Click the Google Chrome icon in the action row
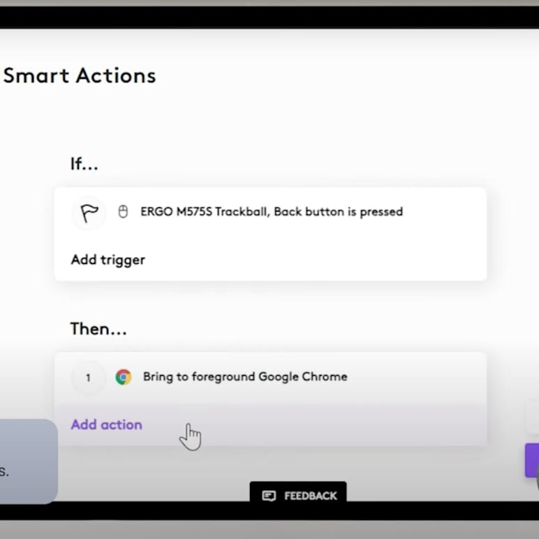The height and width of the screenshot is (539, 539). (x=124, y=377)
